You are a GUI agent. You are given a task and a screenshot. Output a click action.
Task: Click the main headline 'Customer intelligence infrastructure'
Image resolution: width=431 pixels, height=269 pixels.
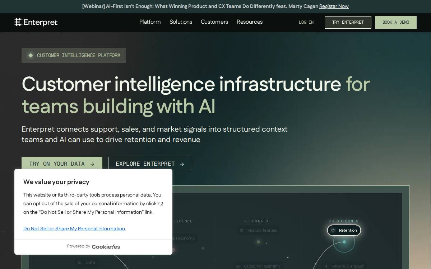click(x=181, y=84)
